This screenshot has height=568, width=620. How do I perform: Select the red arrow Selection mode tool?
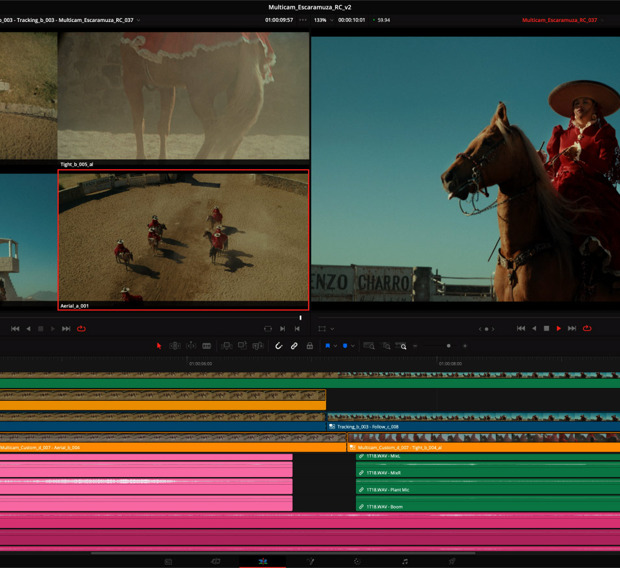[x=159, y=346]
